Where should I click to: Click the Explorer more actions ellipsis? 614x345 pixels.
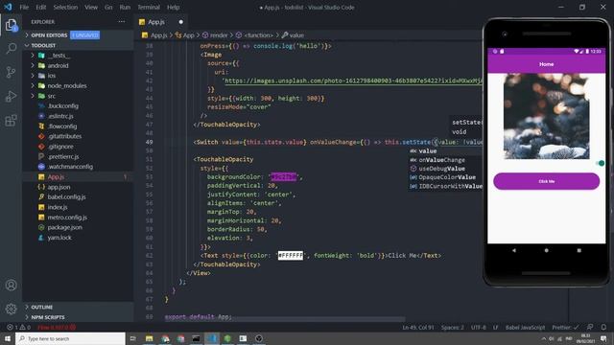point(122,22)
